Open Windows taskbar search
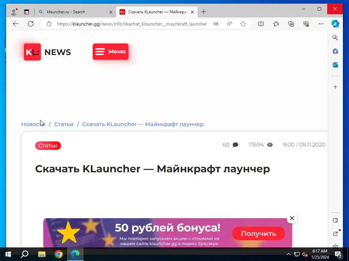Viewport: 349px width, 261px height. (25, 254)
